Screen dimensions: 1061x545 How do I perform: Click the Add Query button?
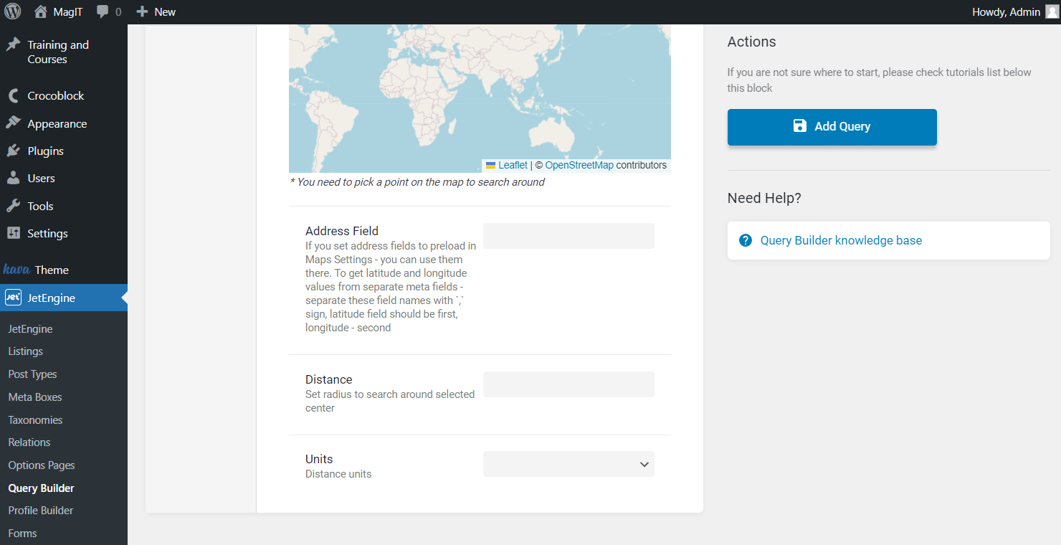832,127
